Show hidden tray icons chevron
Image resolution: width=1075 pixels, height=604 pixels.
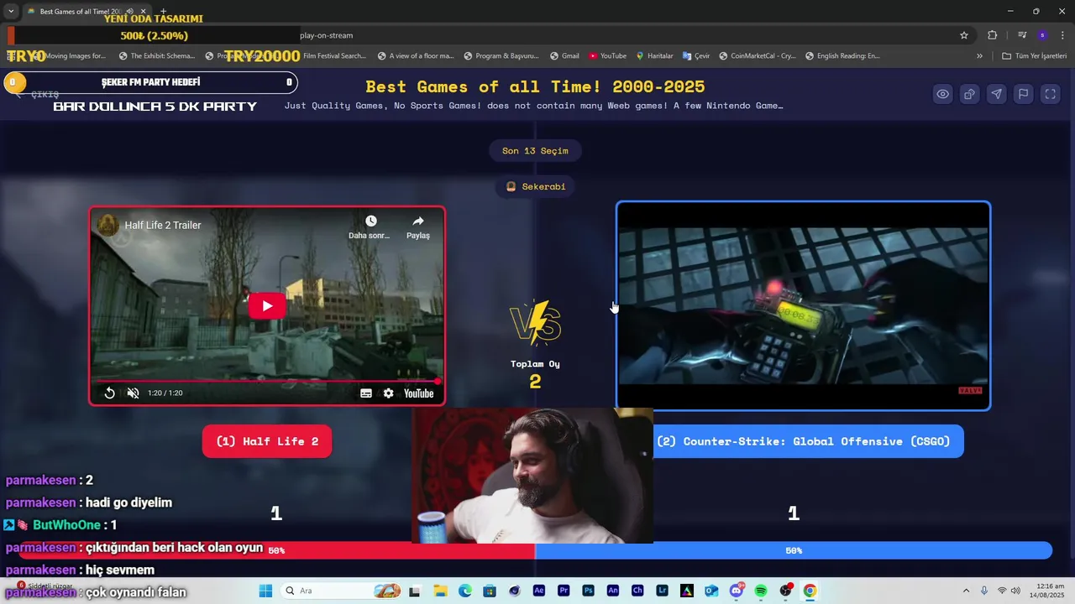966,591
